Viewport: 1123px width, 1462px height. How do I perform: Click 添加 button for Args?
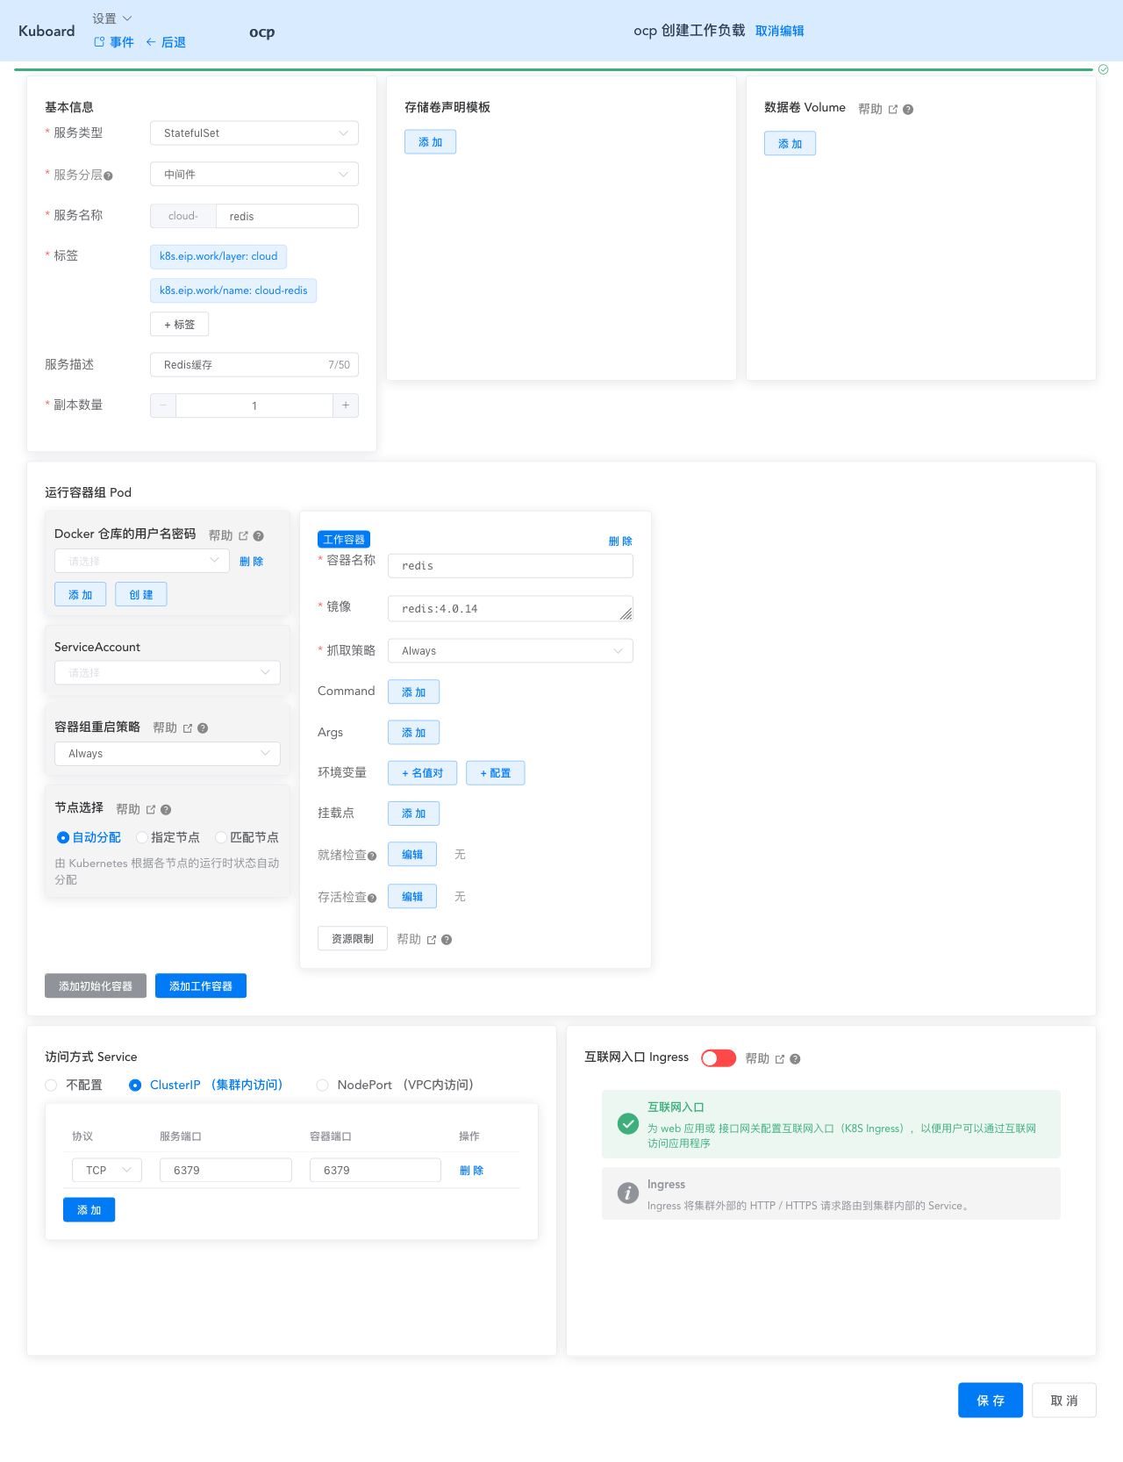click(x=414, y=733)
